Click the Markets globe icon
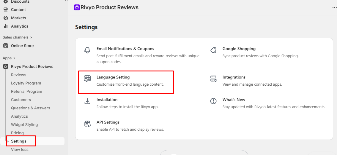The height and width of the screenshot is (155, 337). [6, 18]
